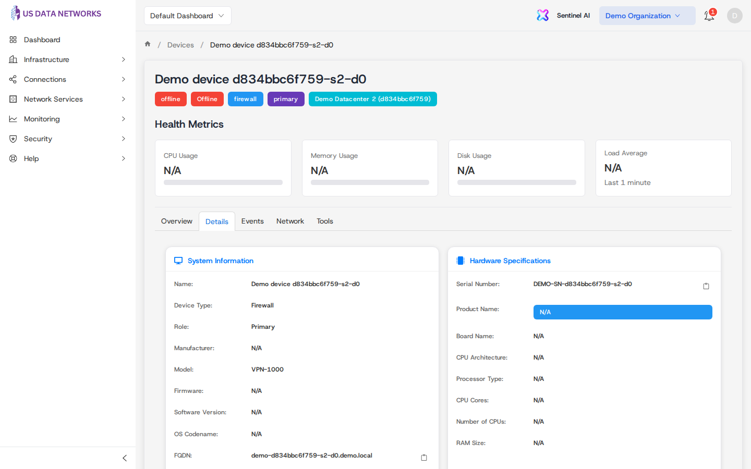Click the Role value Primary
Image resolution: width=751 pixels, height=469 pixels.
point(263,327)
